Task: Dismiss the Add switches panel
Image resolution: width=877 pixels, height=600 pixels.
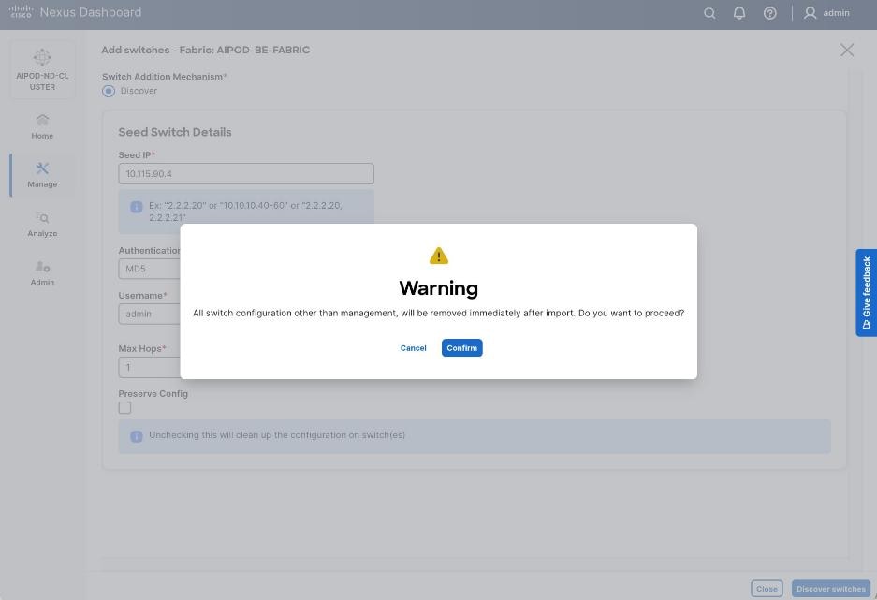Action: tap(847, 50)
